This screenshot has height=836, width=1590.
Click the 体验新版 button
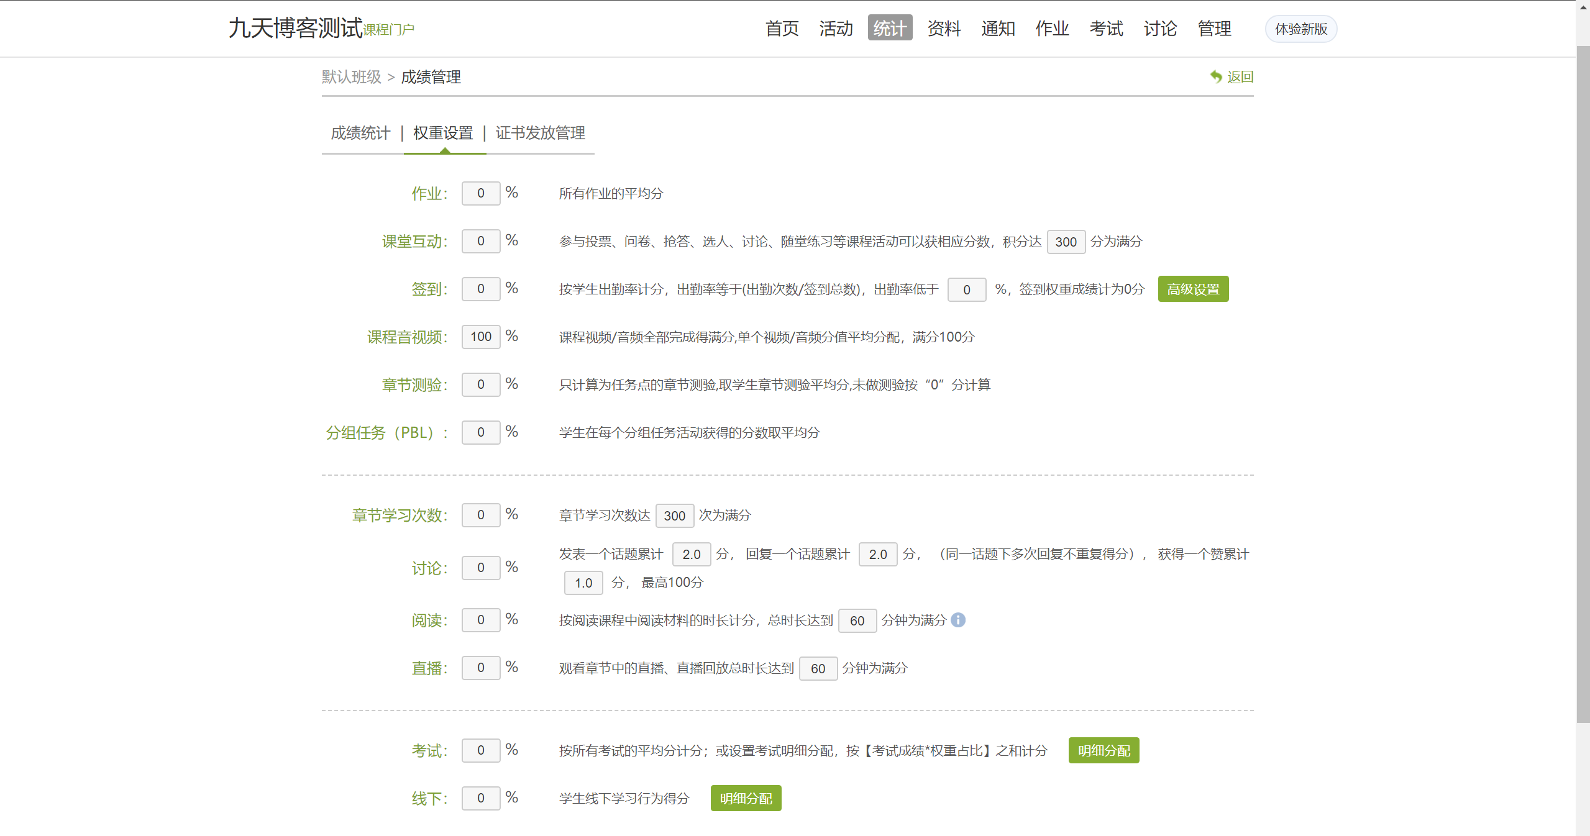[x=1301, y=28]
